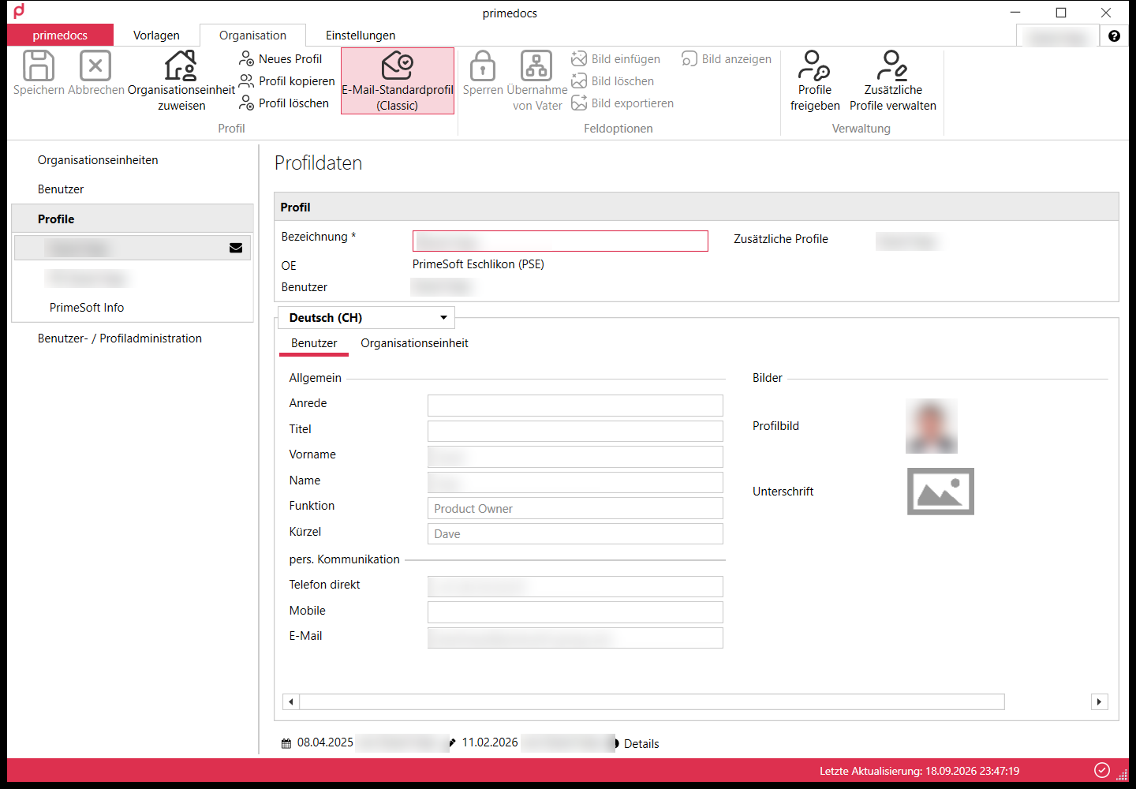
Task: Click Übernahme von Vater icon
Action: (x=536, y=65)
